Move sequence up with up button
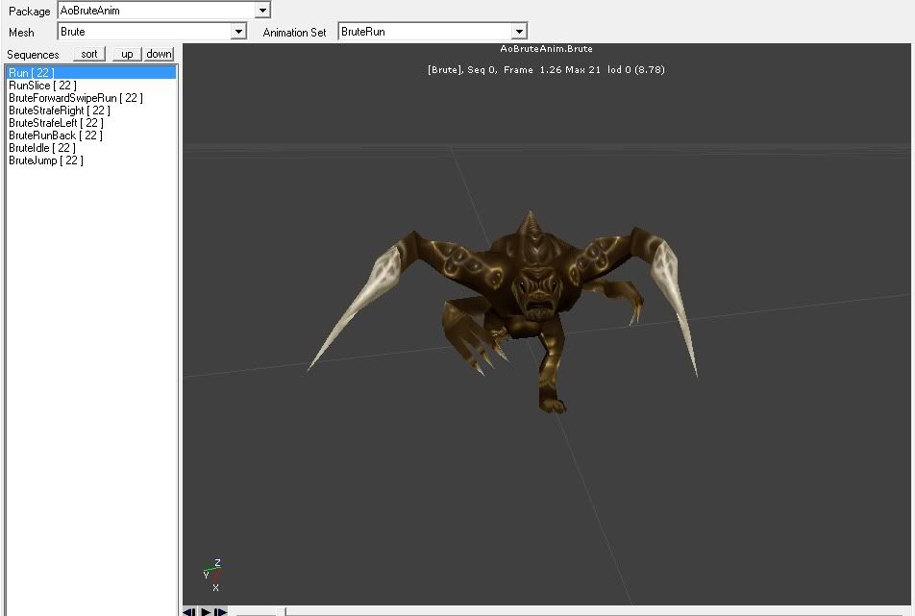Image resolution: width=915 pixels, height=616 pixels. click(x=126, y=54)
